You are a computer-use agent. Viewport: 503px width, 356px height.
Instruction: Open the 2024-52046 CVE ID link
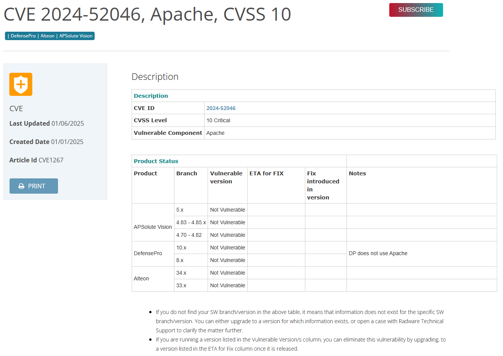pos(221,108)
